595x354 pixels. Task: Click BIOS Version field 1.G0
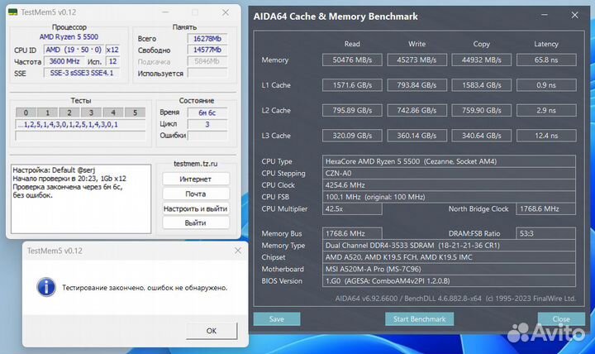pos(449,280)
